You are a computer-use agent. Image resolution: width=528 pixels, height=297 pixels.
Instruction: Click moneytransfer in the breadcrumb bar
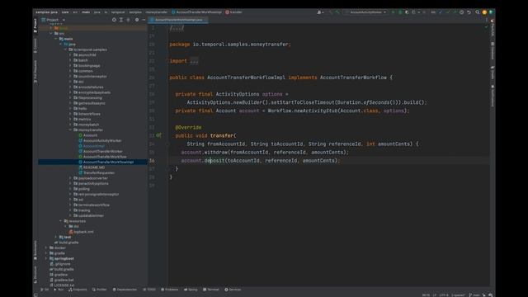pos(157,12)
